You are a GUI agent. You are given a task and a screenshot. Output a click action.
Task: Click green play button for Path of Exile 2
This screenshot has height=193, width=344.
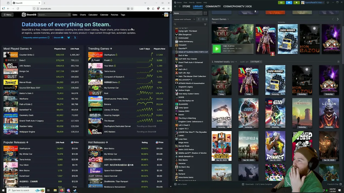[x=217, y=49]
